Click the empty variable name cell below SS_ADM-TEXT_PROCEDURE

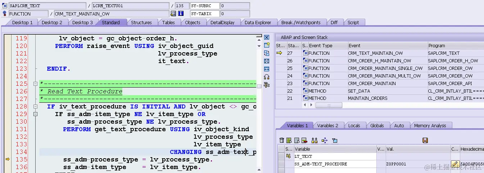[335, 170]
